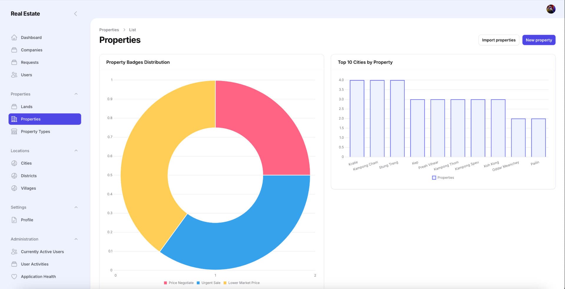Screen dimensions: 565x289
Task: Click the Kep bar in chart
Action: point(418,128)
